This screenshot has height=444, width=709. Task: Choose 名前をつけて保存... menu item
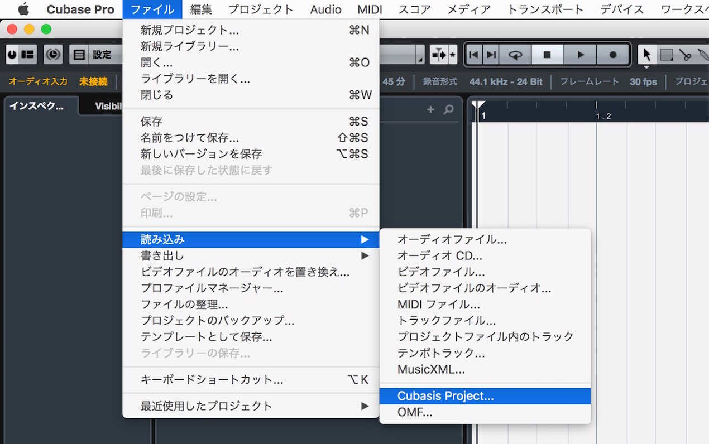pyautogui.click(x=251, y=138)
